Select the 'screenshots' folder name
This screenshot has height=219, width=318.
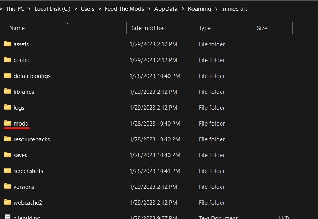click(x=28, y=171)
